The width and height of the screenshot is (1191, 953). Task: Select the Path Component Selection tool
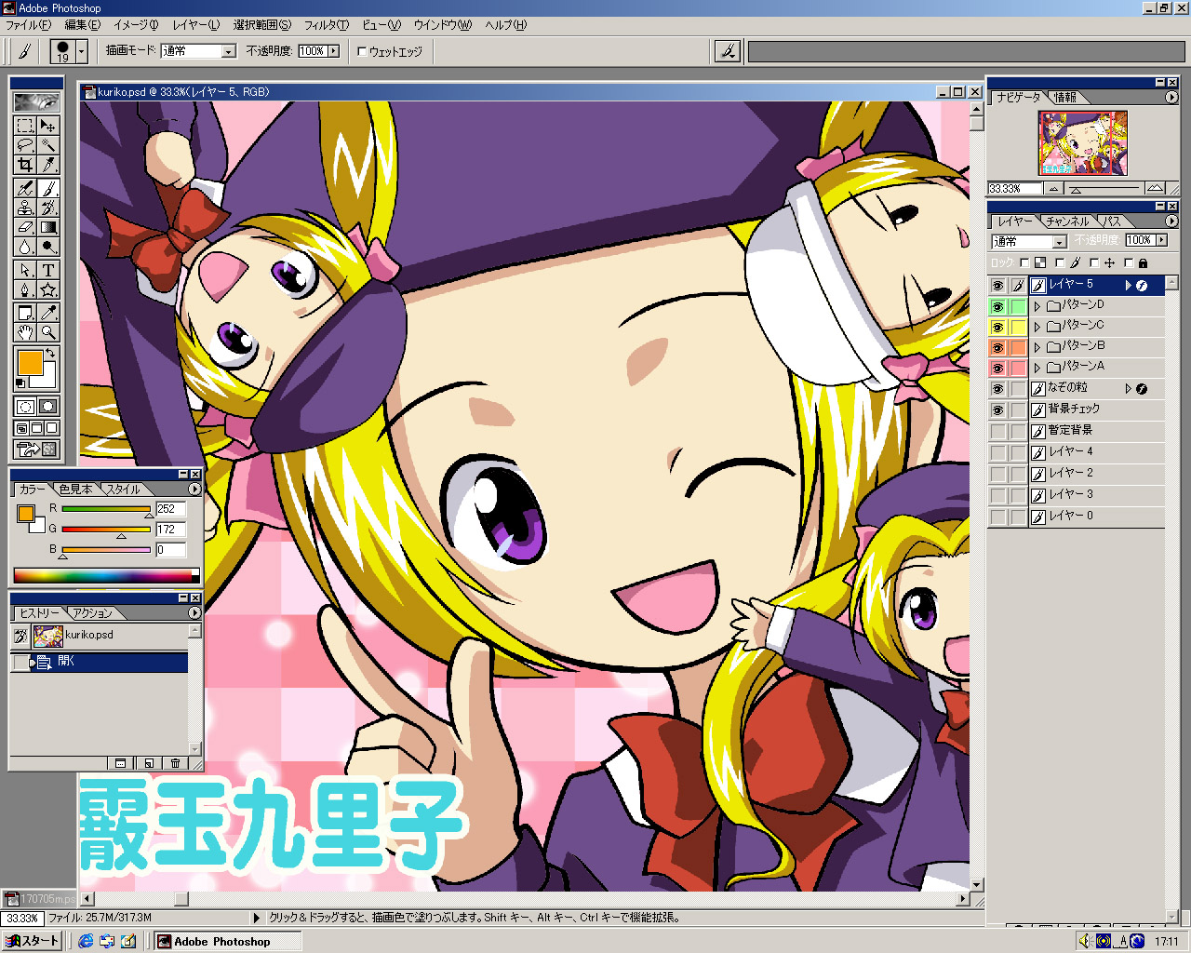click(x=25, y=271)
